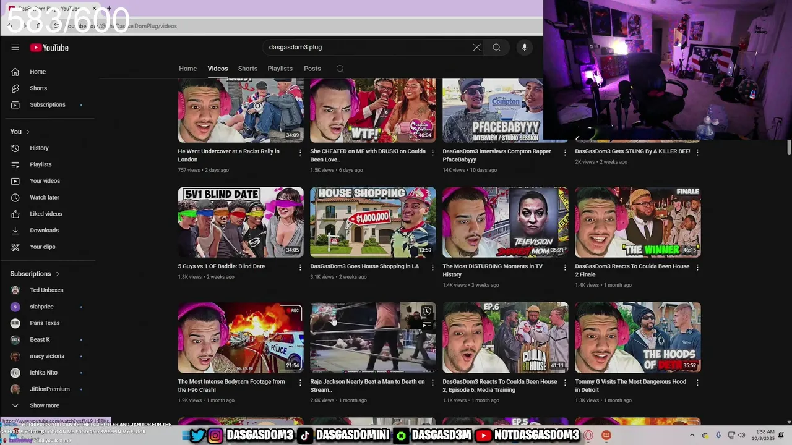
Task: Click the browser address bar
Action: point(297,26)
